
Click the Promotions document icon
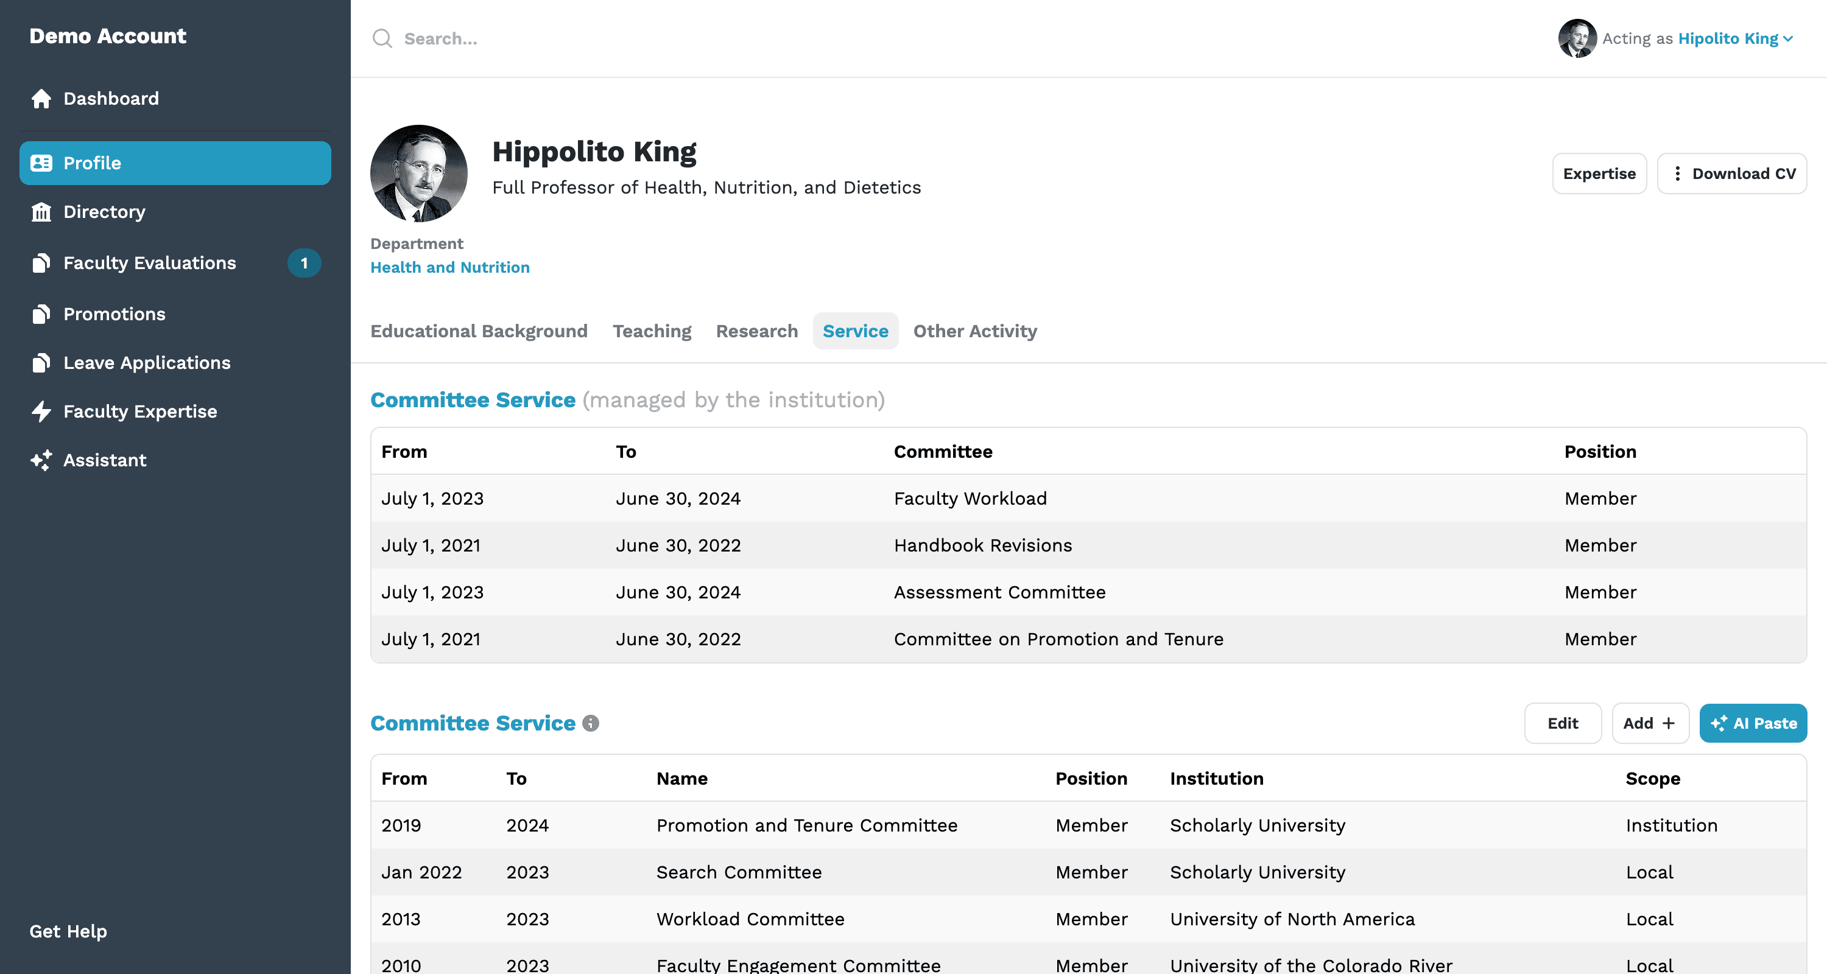pyautogui.click(x=41, y=314)
